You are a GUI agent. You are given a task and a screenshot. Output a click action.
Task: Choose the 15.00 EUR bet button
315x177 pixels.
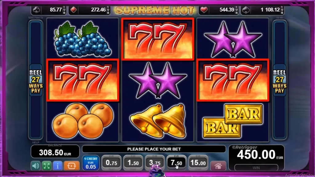pos(198,163)
